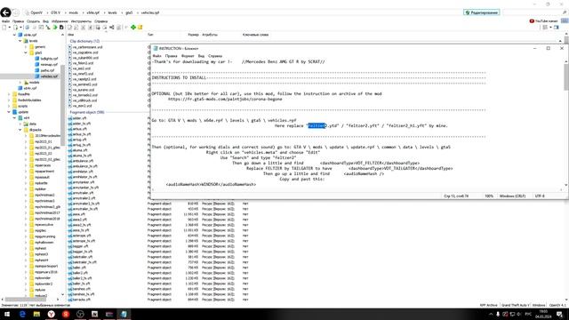Screen dimensions: 569x320
Task: Click the black document icon in OpenIV toolbar
Action: coord(61,28)
